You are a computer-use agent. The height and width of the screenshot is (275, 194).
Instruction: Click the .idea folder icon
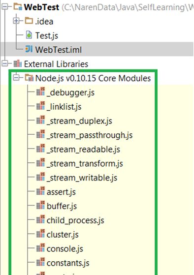coord(29,21)
